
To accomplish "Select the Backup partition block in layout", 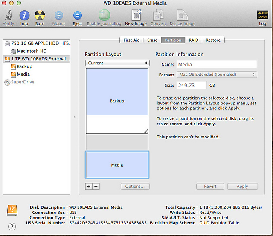I will [x=117, y=101].
